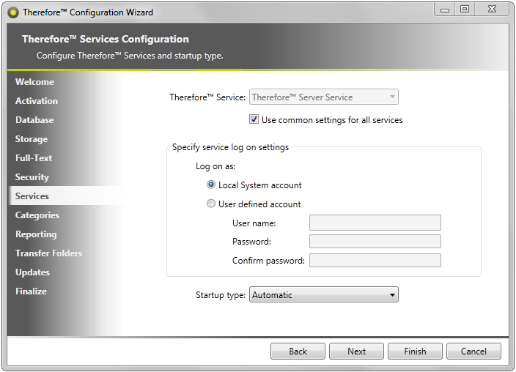This screenshot has width=516, height=372.
Task: Minimize the Configuration Wizard window
Action: click(445, 10)
